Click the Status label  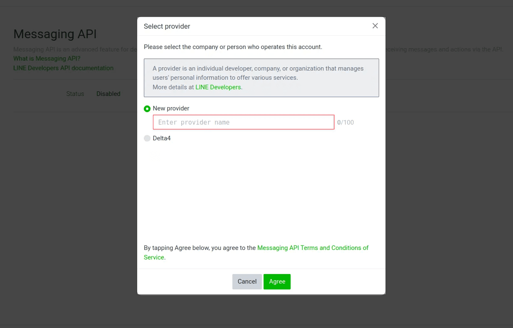(75, 94)
